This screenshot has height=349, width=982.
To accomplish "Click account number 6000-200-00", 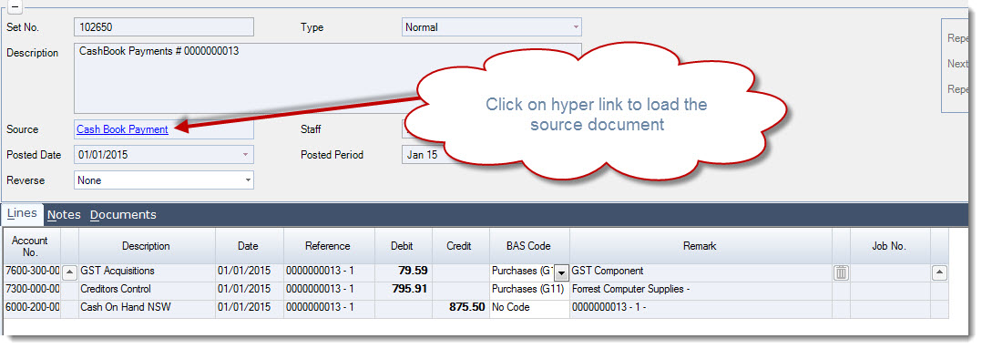I will point(33,308).
